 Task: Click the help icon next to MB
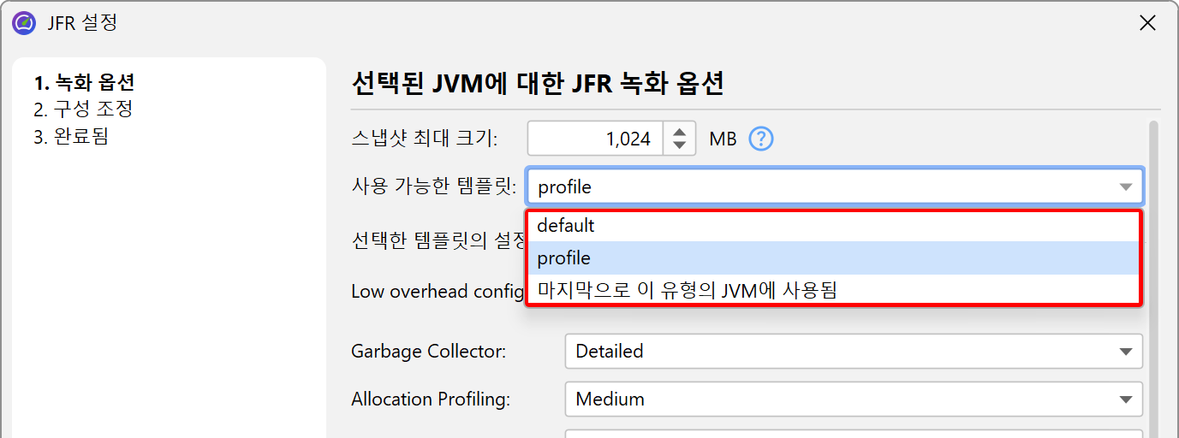[761, 139]
